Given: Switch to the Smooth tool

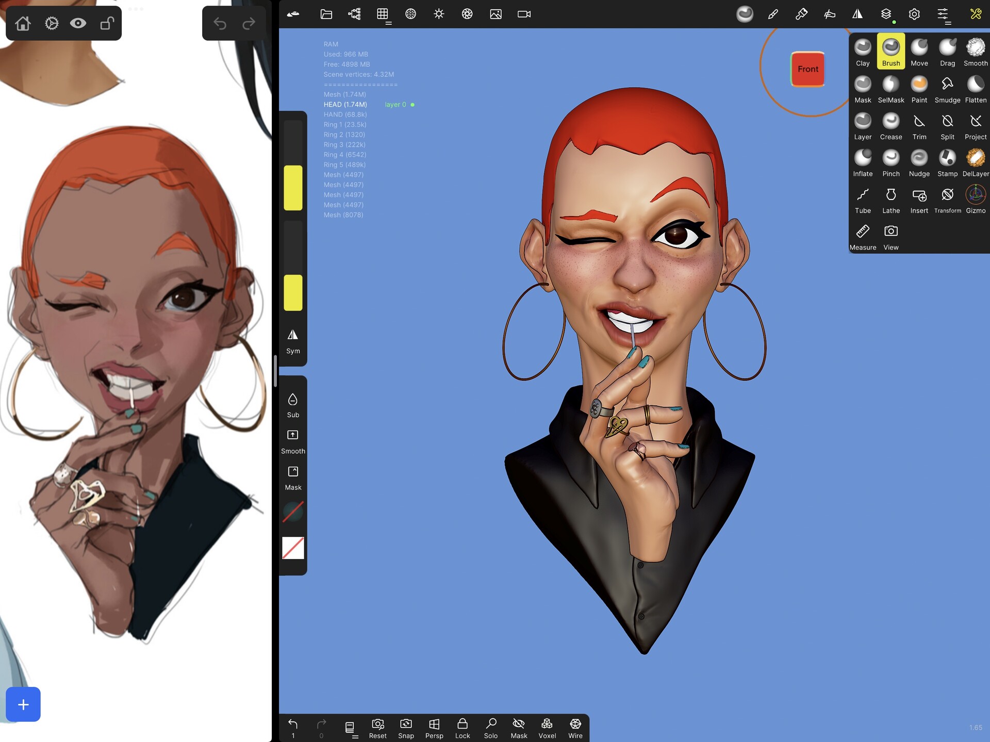Looking at the screenshot, I should point(975,50).
